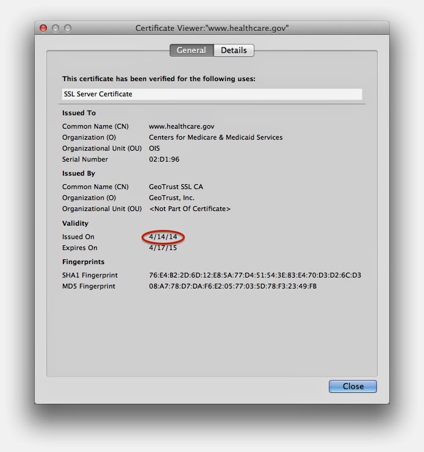
Task: Select the General tab
Action: [x=192, y=51]
